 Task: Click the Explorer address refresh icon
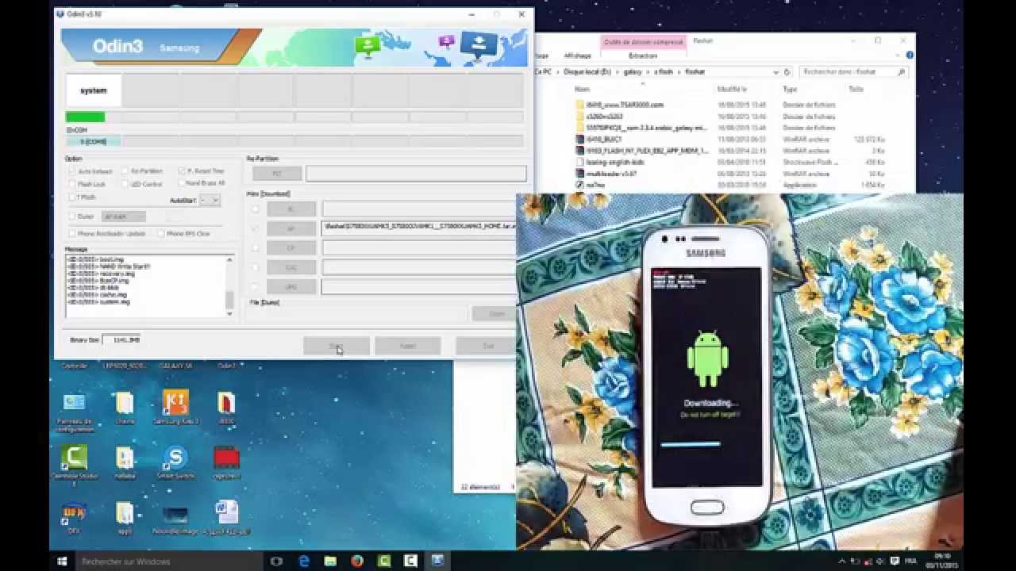788,71
